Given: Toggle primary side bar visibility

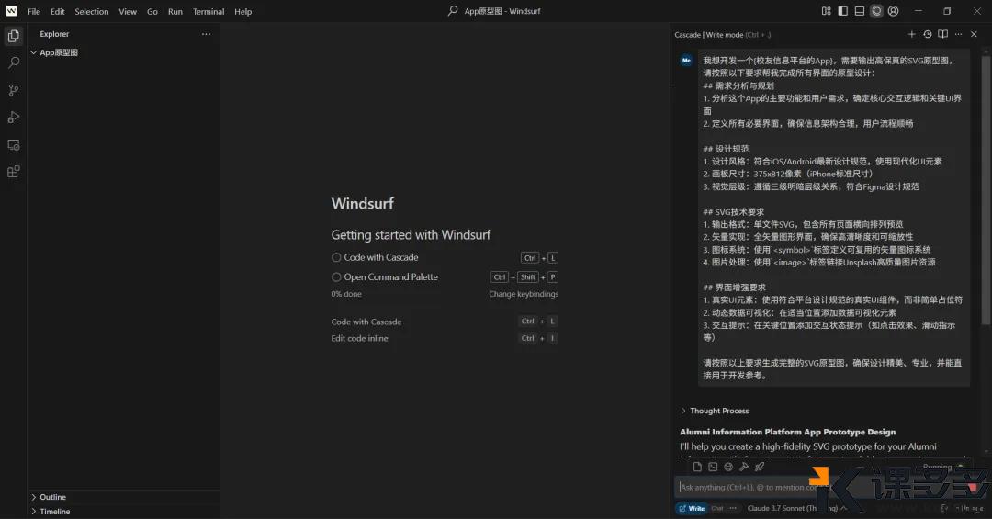Looking at the screenshot, I should (x=842, y=11).
